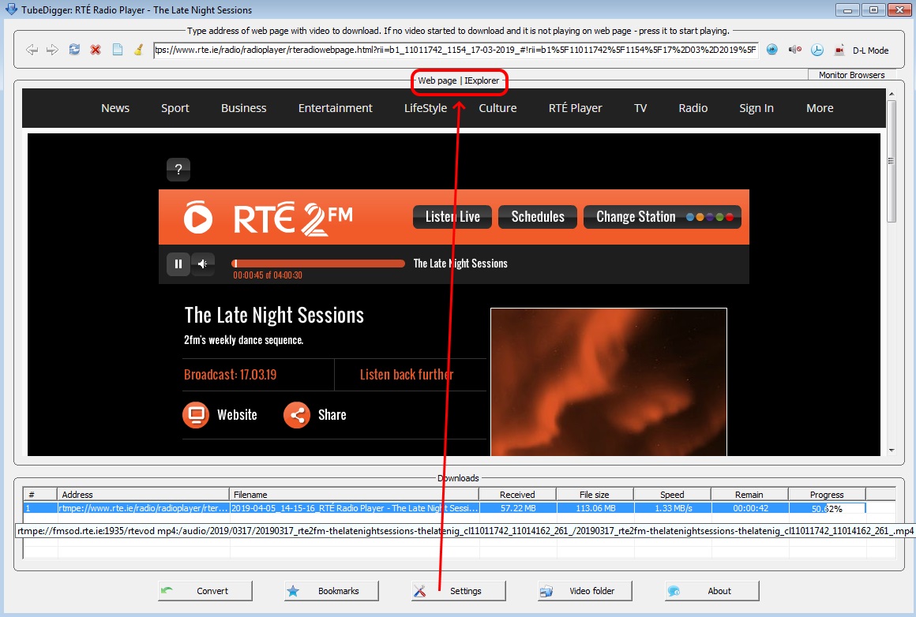Screen dimensions: 916x617
Task: Click the TubeDigger title bar icon
Action: click(x=11, y=9)
